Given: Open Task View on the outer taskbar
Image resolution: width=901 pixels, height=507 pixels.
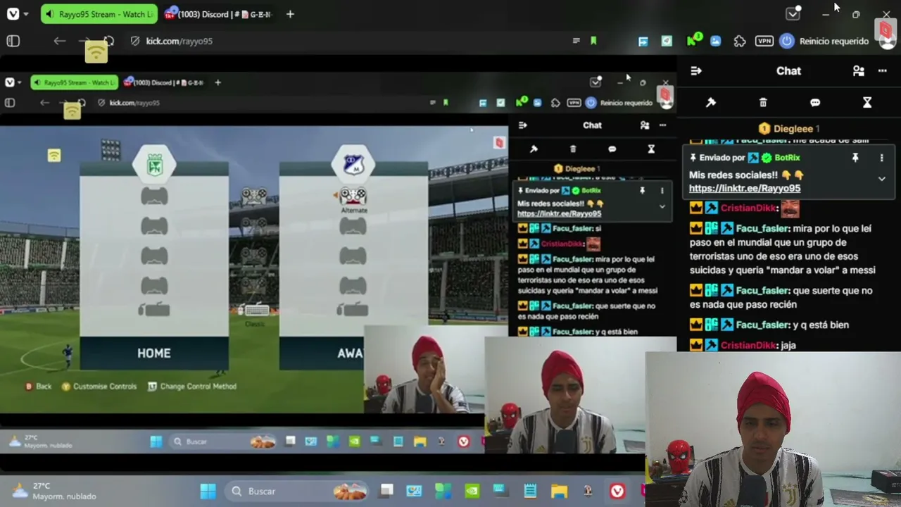Looking at the screenshot, I should (x=386, y=491).
